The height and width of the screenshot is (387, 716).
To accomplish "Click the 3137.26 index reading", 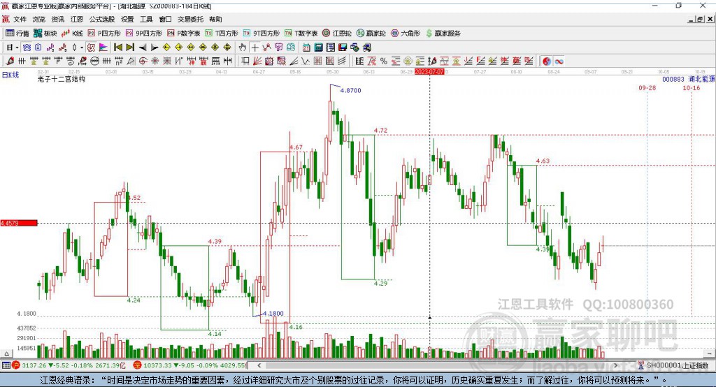I will click(x=34, y=365).
